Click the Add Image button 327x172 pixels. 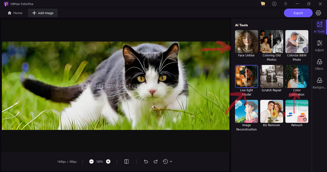tap(43, 13)
